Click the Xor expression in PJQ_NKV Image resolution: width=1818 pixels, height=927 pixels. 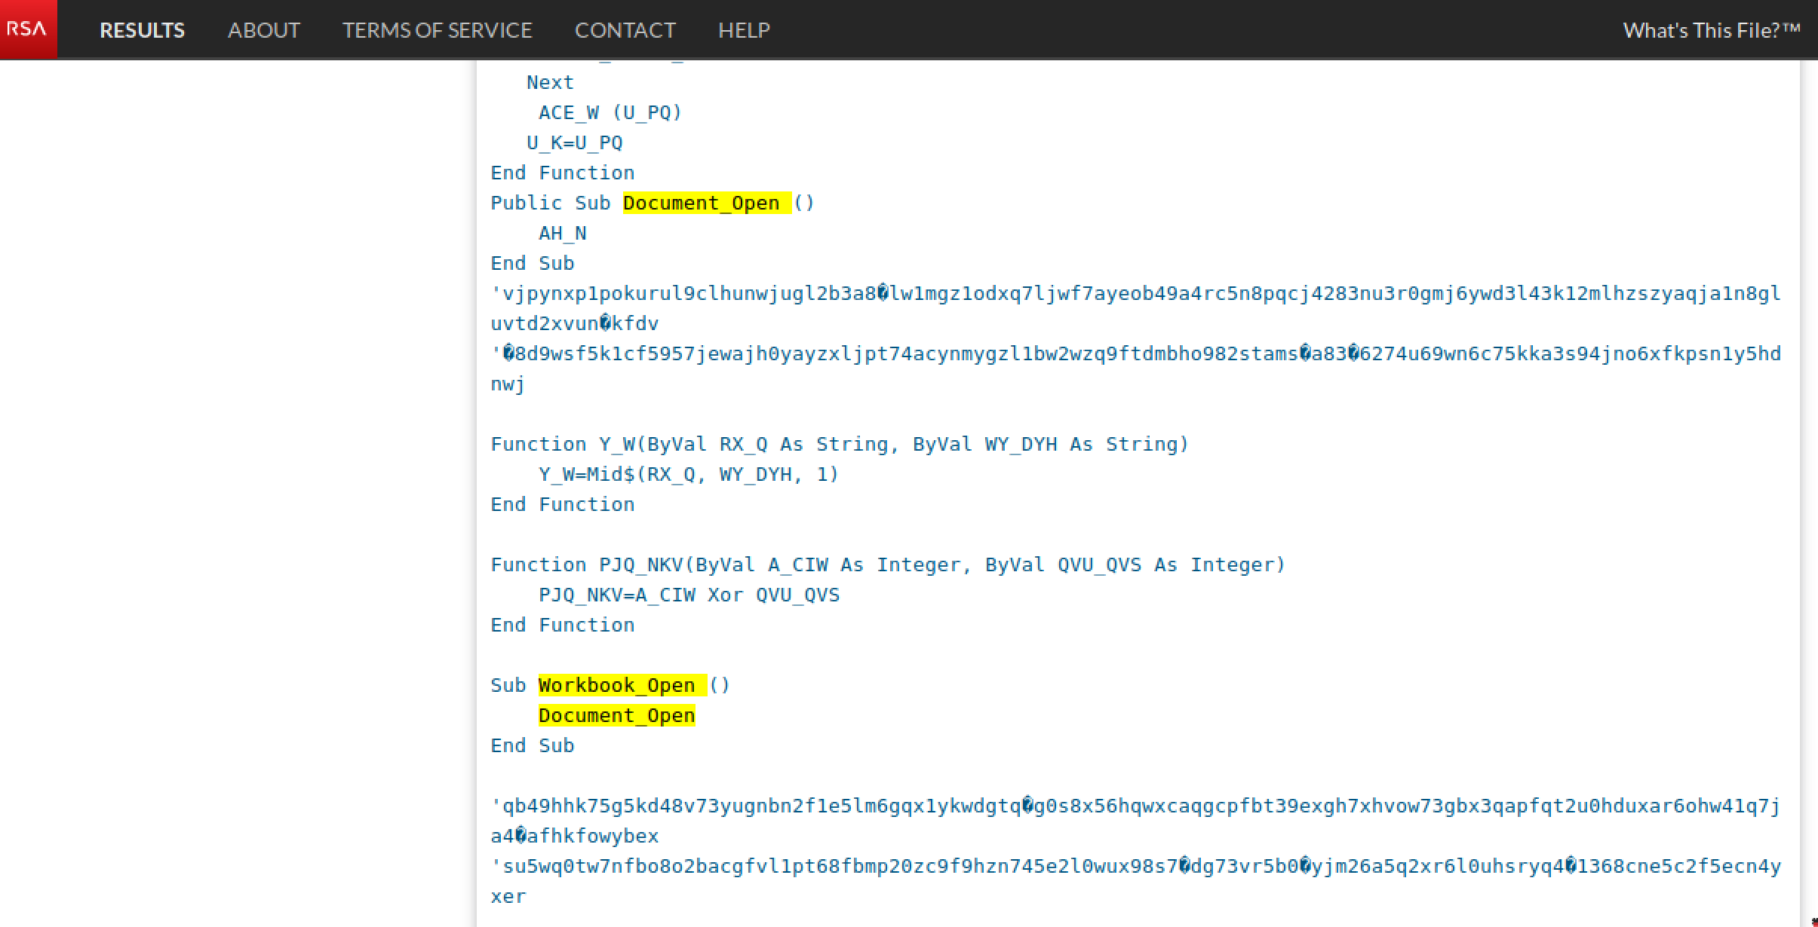pyautogui.click(x=725, y=594)
